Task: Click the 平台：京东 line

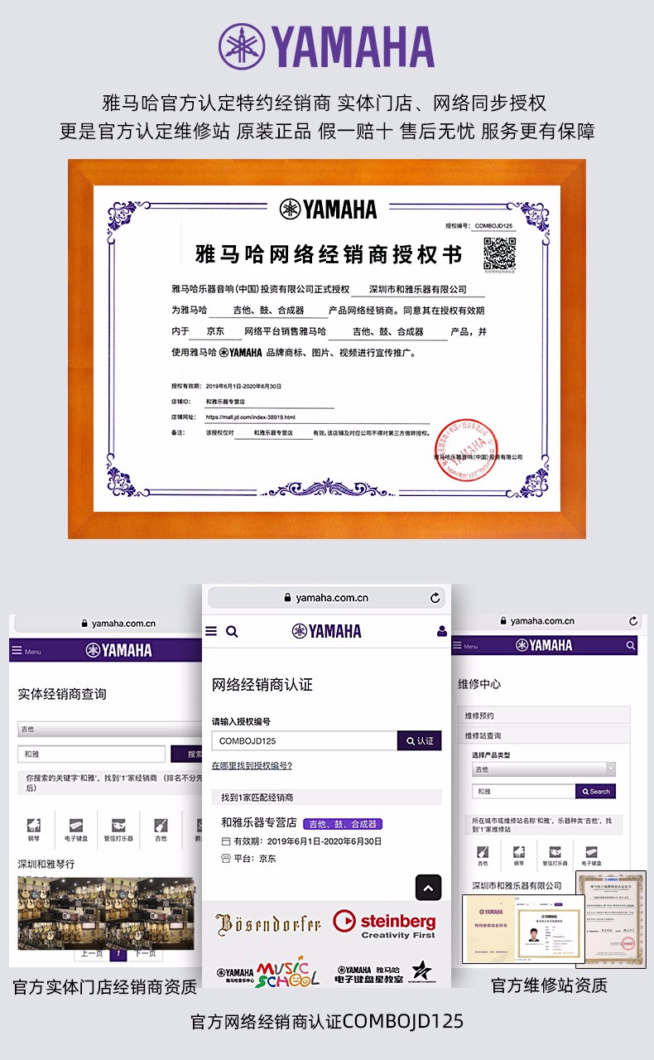Action: [248, 859]
